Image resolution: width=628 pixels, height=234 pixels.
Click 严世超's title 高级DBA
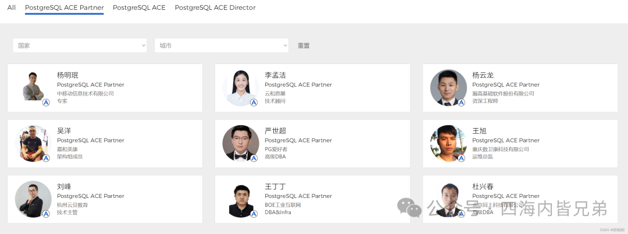click(275, 157)
